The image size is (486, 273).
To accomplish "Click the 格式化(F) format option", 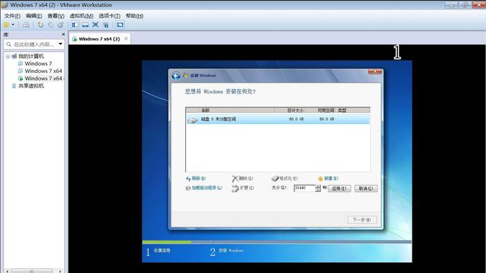I will coord(284,178).
